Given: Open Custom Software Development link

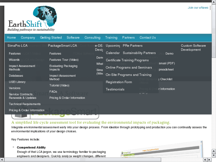Looking at the screenshot, I should [193, 48].
